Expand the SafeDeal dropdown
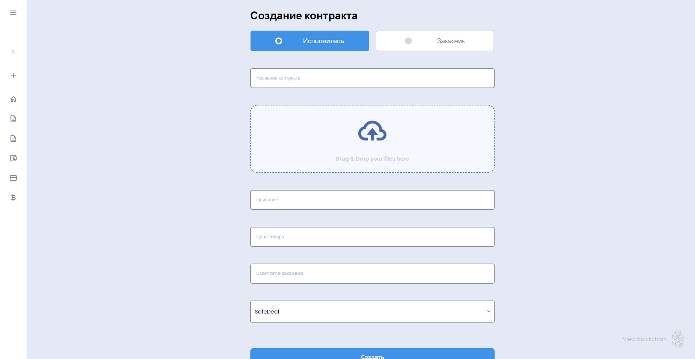Image resolution: width=695 pixels, height=359 pixels. point(372,311)
